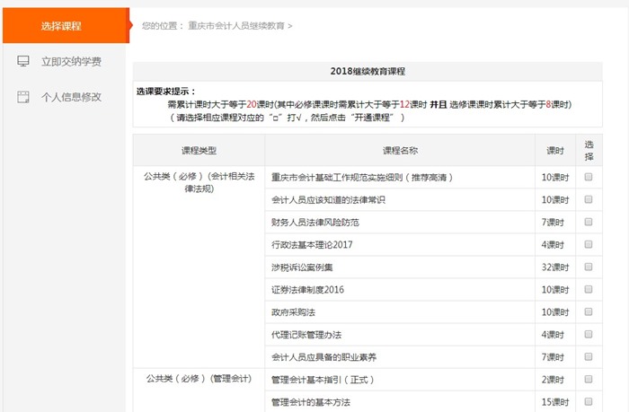Viewport: 629px width, 412px height.
Task: Open the 立即交纳学费 menu item
Action: (71, 61)
